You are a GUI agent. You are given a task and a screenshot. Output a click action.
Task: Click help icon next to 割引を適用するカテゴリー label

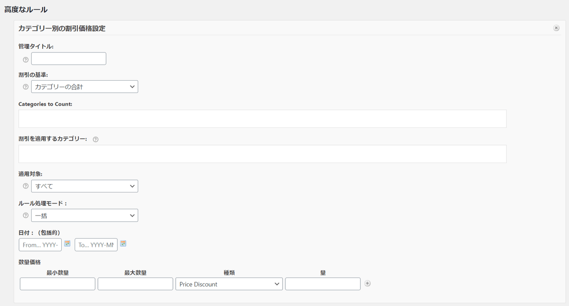click(96, 139)
